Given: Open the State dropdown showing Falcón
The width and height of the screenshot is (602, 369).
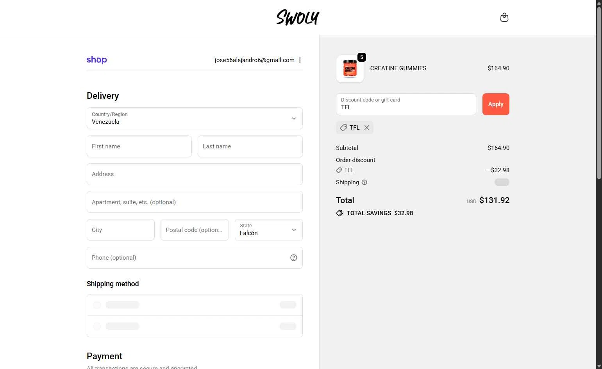Looking at the screenshot, I should coord(269,230).
